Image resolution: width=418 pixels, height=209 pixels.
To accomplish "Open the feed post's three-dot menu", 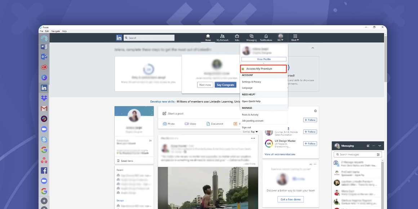I will pos(253,138).
